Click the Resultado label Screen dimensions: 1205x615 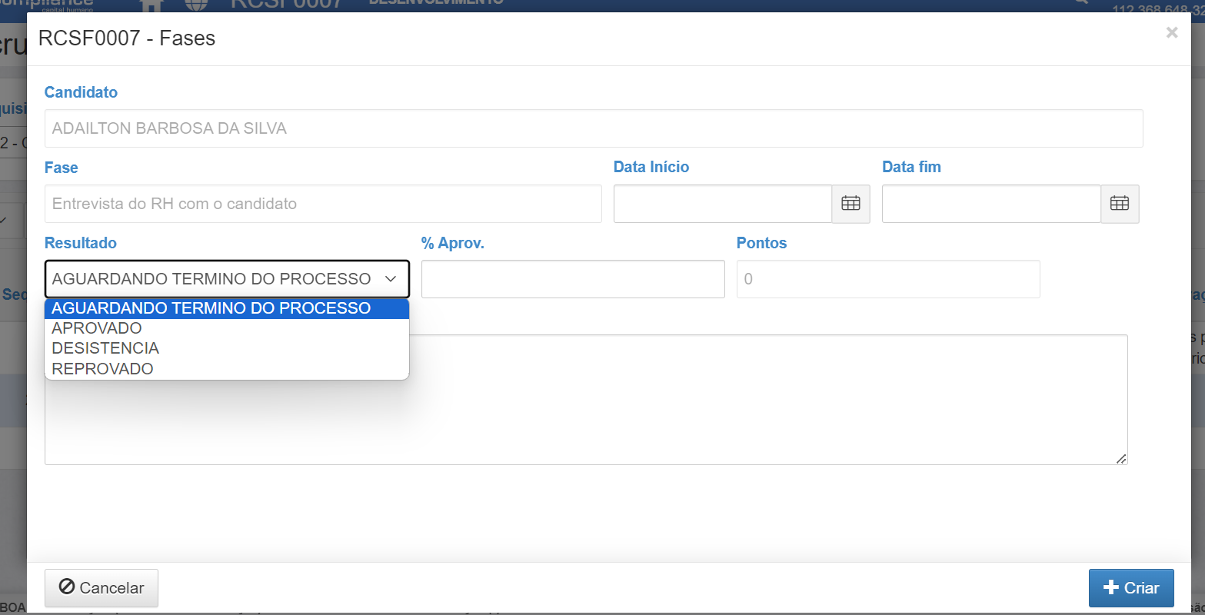[x=81, y=243]
